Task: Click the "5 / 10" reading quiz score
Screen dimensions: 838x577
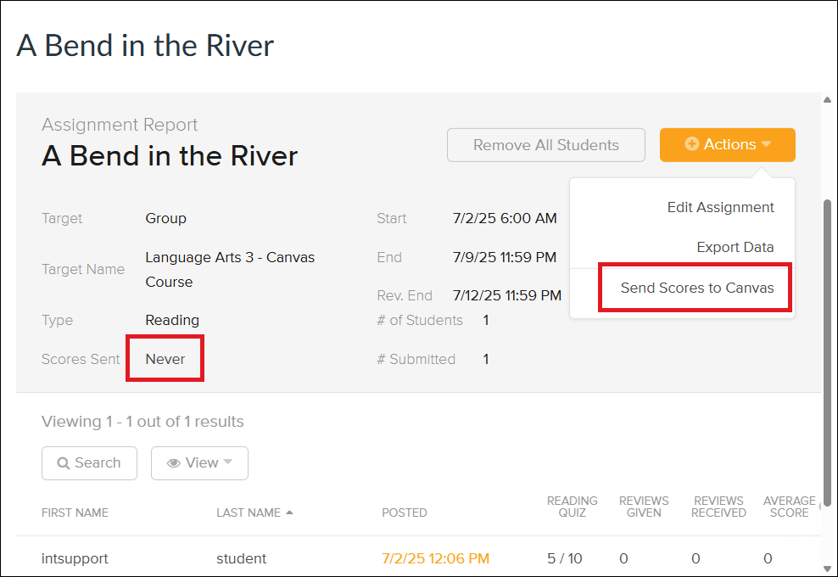Action: (x=565, y=558)
